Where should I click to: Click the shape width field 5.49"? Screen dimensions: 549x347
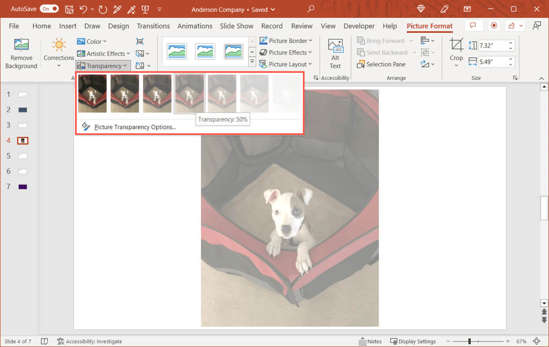tap(493, 62)
